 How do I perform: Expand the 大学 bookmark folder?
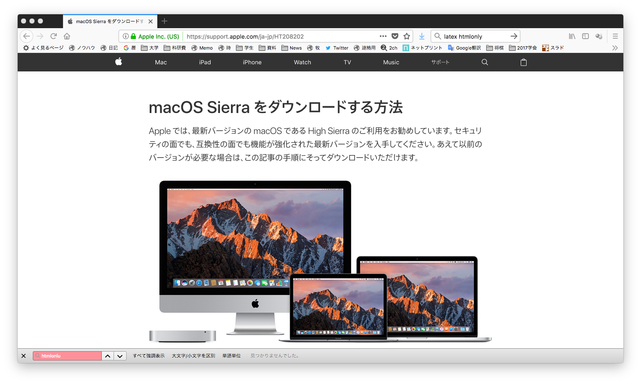pyautogui.click(x=150, y=48)
